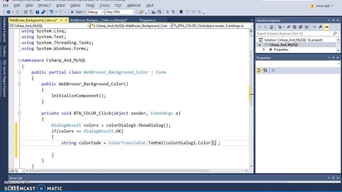The image size is (342, 192).
Task: Open the TEST menu
Action: (x=118, y=5)
